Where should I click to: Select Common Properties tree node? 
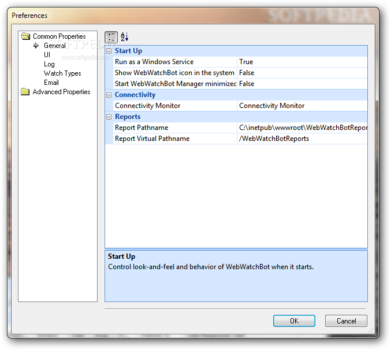coord(59,36)
